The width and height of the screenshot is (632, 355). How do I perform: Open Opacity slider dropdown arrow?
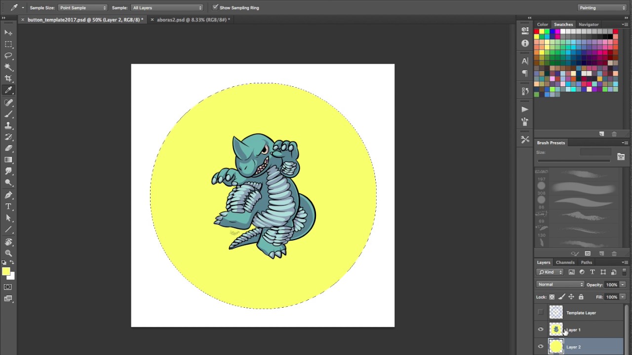622,284
